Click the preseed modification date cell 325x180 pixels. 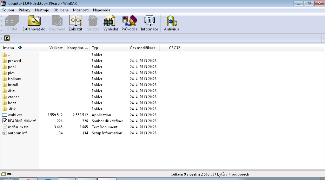click(143, 61)
